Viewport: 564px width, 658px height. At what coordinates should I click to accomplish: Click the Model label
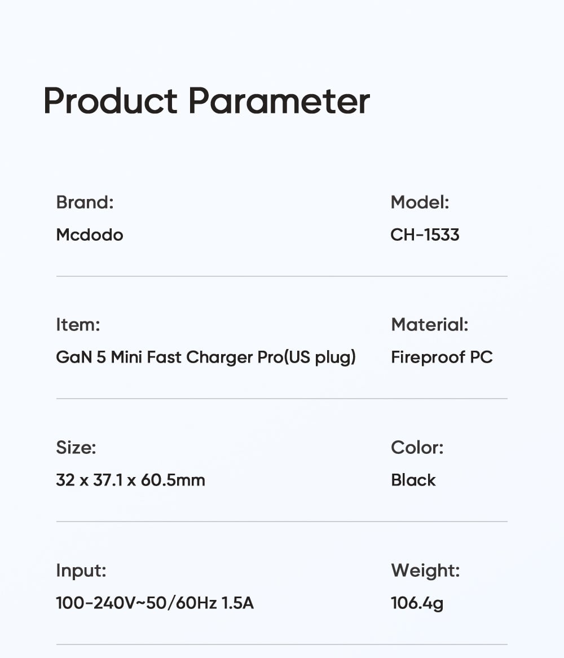(x=420, y=202)
